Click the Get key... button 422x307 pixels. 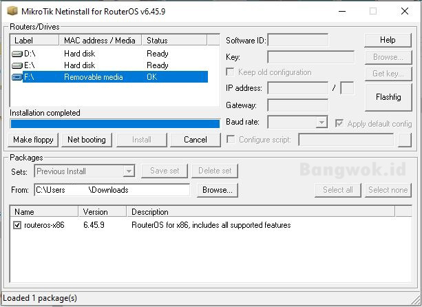(x=388, y=73)
